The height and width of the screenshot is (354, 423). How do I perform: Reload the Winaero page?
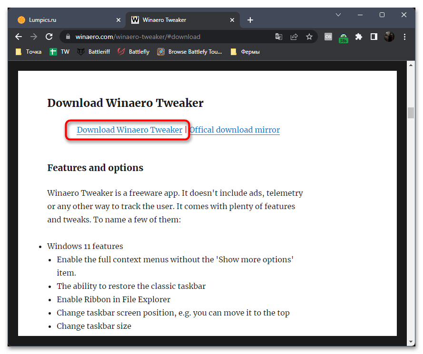[x=49, y=37]
